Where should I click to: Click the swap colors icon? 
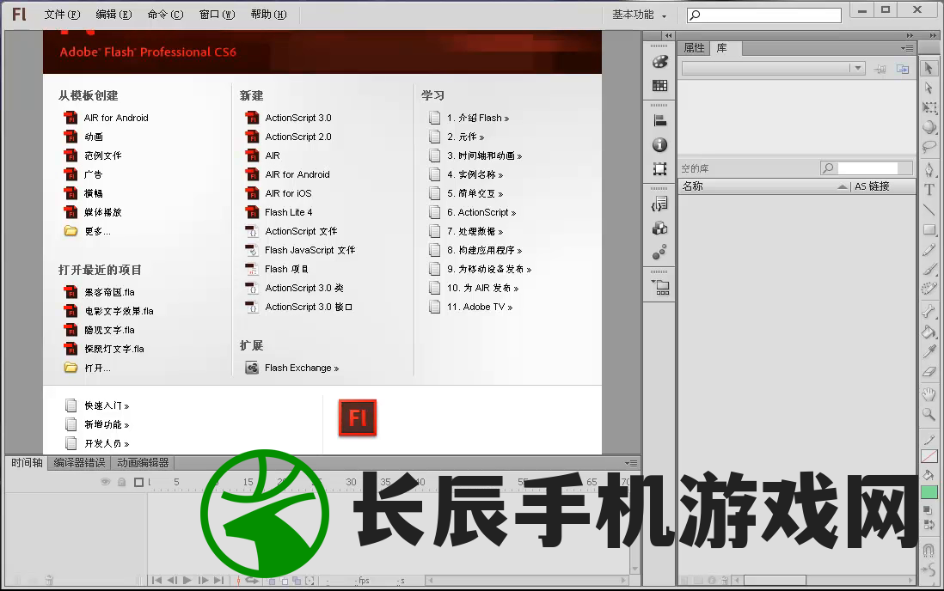coord(929,523)
